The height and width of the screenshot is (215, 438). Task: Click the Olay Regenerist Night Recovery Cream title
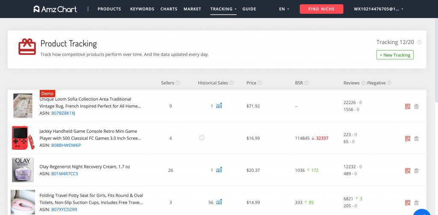pos(85,167)
